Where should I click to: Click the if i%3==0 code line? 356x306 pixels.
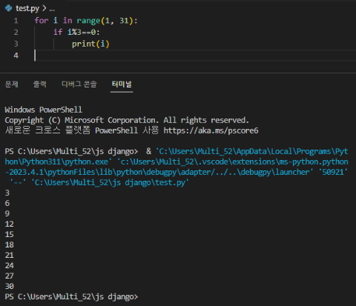pos(76,32)
